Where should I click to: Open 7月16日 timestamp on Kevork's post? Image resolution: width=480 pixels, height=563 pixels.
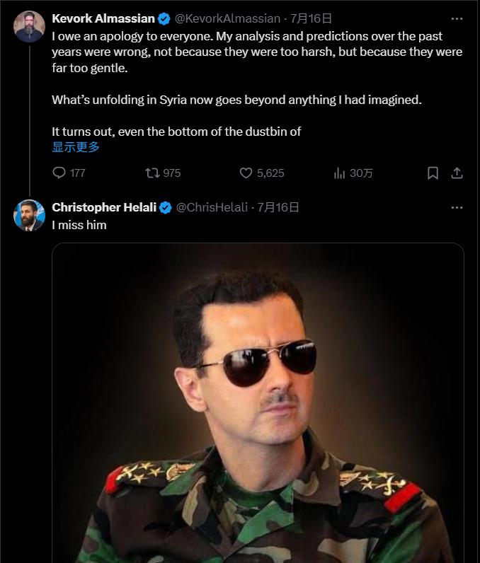tap(312, 19)
